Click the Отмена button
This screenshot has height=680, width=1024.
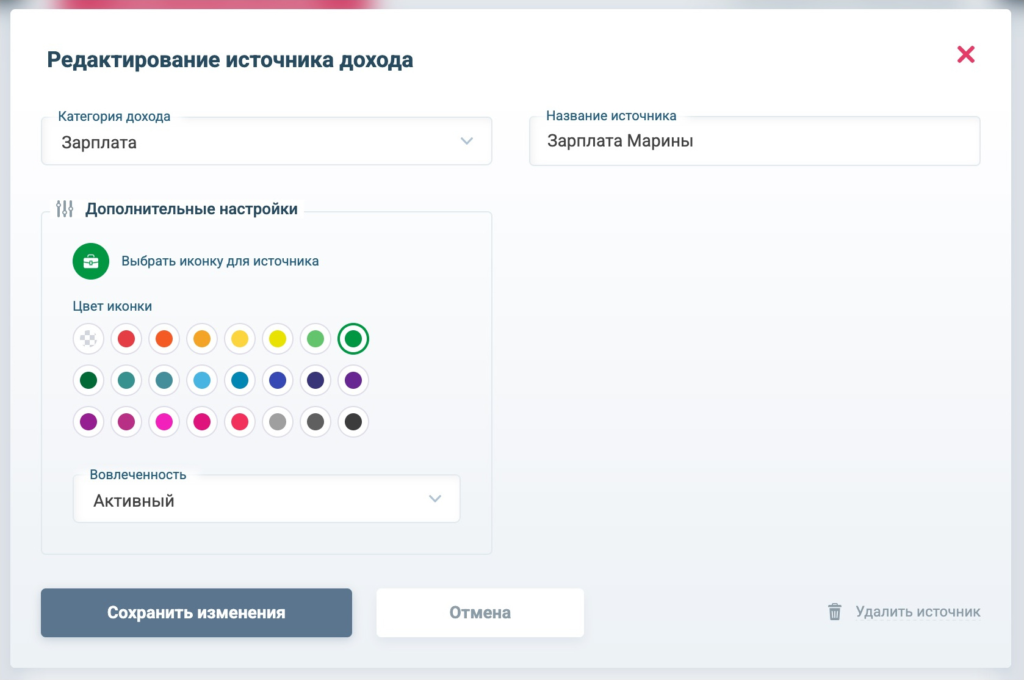tap(480, 613)
